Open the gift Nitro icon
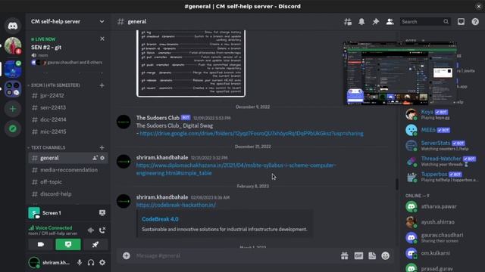The image size is (485, 272). pos(344,255)
